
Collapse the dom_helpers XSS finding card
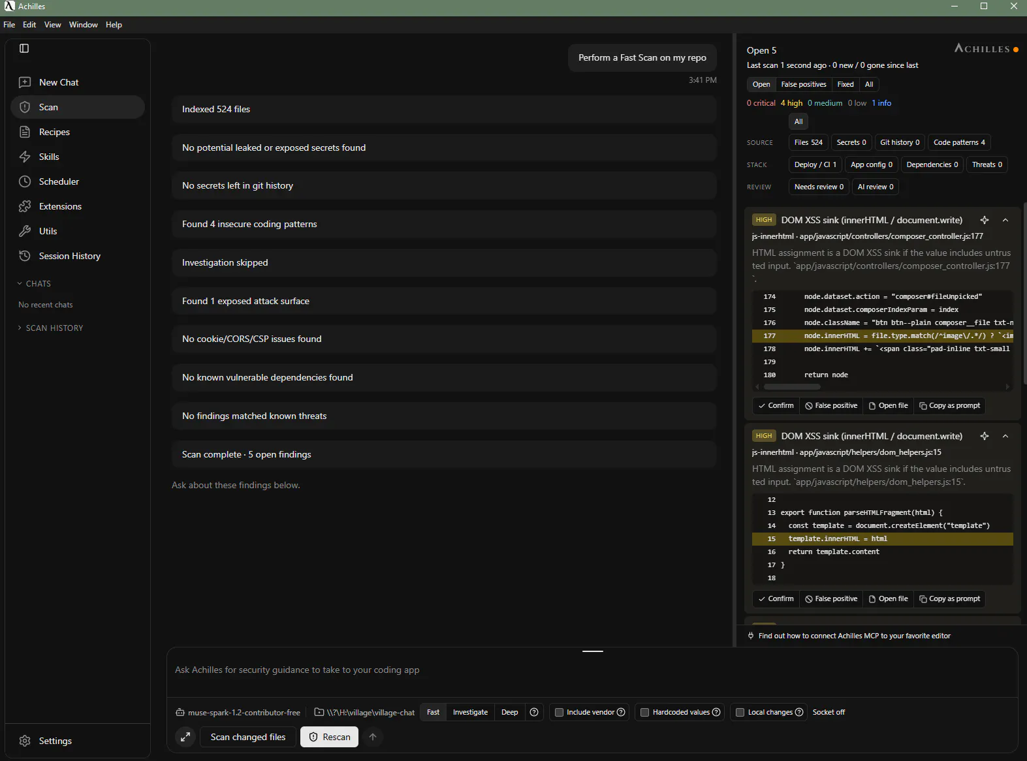(1005, 436)
